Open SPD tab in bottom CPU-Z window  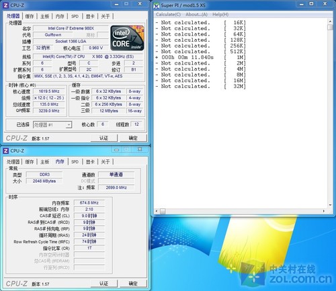tap(75, 162)
